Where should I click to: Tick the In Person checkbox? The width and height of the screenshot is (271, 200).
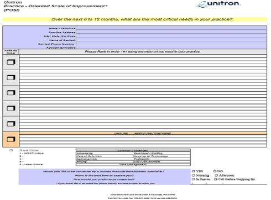(194, 179)
